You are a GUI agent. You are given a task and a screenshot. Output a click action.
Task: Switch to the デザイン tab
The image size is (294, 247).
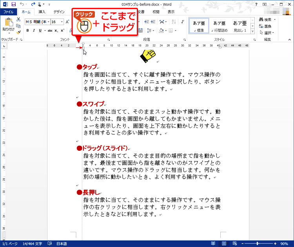point(59,12)
